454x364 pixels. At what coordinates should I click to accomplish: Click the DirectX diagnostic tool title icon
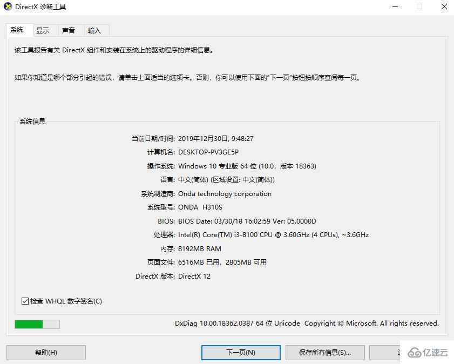pyautogui.click(x=8, y=6)
